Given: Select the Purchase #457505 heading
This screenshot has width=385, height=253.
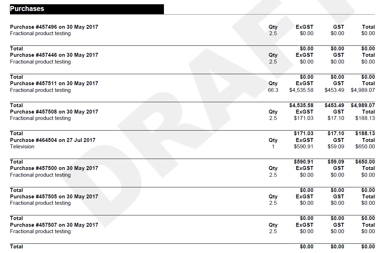Looking at the screenshot, I should point(54,197).
